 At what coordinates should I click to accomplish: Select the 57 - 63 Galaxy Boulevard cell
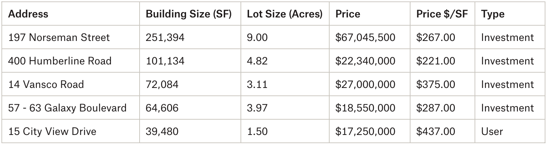(x=67, y=108)
